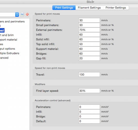The image size is (138, 130).
Task: Click the Default acceleration field
Action: point(89,121)
